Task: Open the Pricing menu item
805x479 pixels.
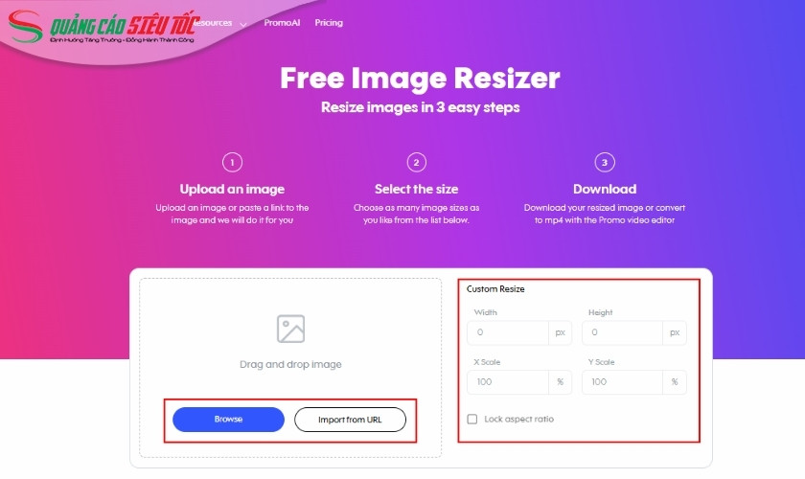Action: pyautogui.click(x=329, y=23)
